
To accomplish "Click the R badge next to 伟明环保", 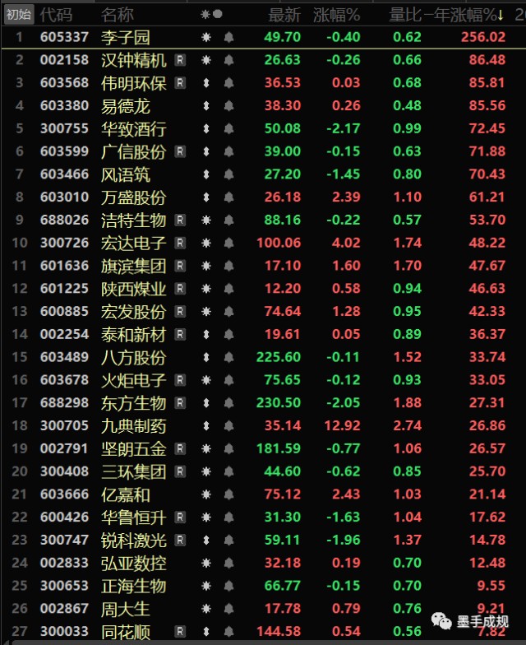I will click(x=180, y=83).
